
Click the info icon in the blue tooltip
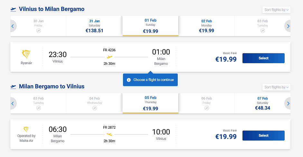[129, 80]
